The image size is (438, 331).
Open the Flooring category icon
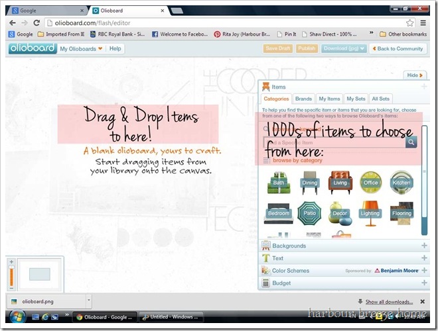click(402, 213)
